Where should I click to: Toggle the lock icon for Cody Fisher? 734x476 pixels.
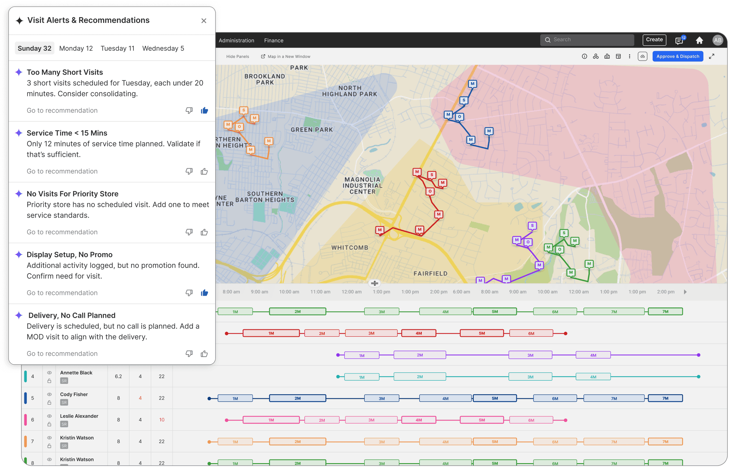pos(49,403)
